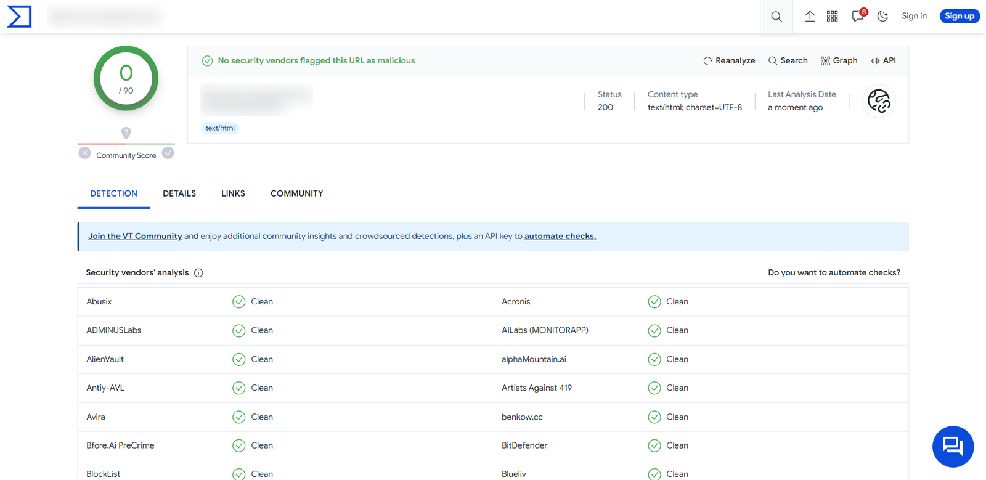Switch to LINKS tab
The image size is (986, 480).
coord(233,193)
